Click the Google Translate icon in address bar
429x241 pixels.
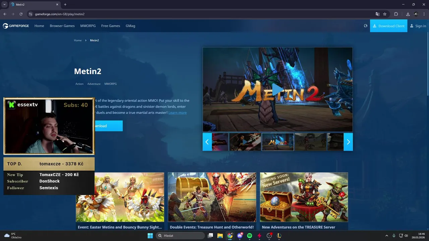[x=377, y=14]
